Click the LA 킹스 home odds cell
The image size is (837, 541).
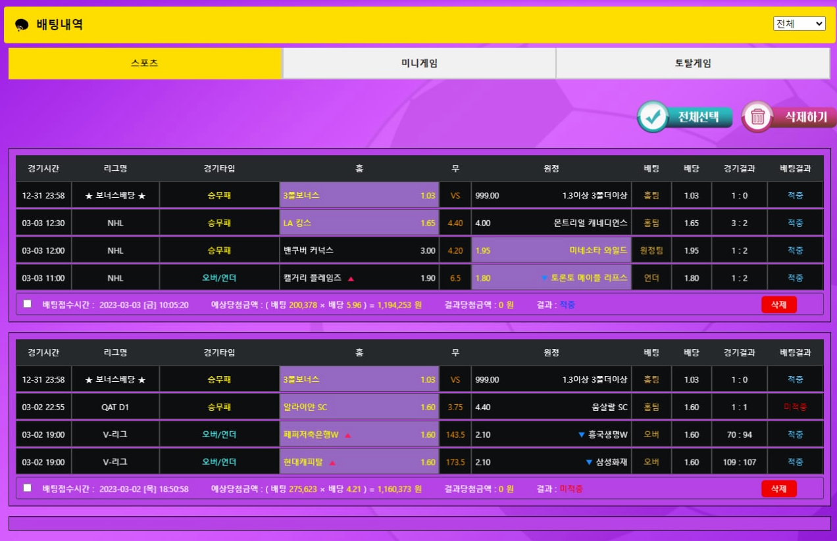359,223
